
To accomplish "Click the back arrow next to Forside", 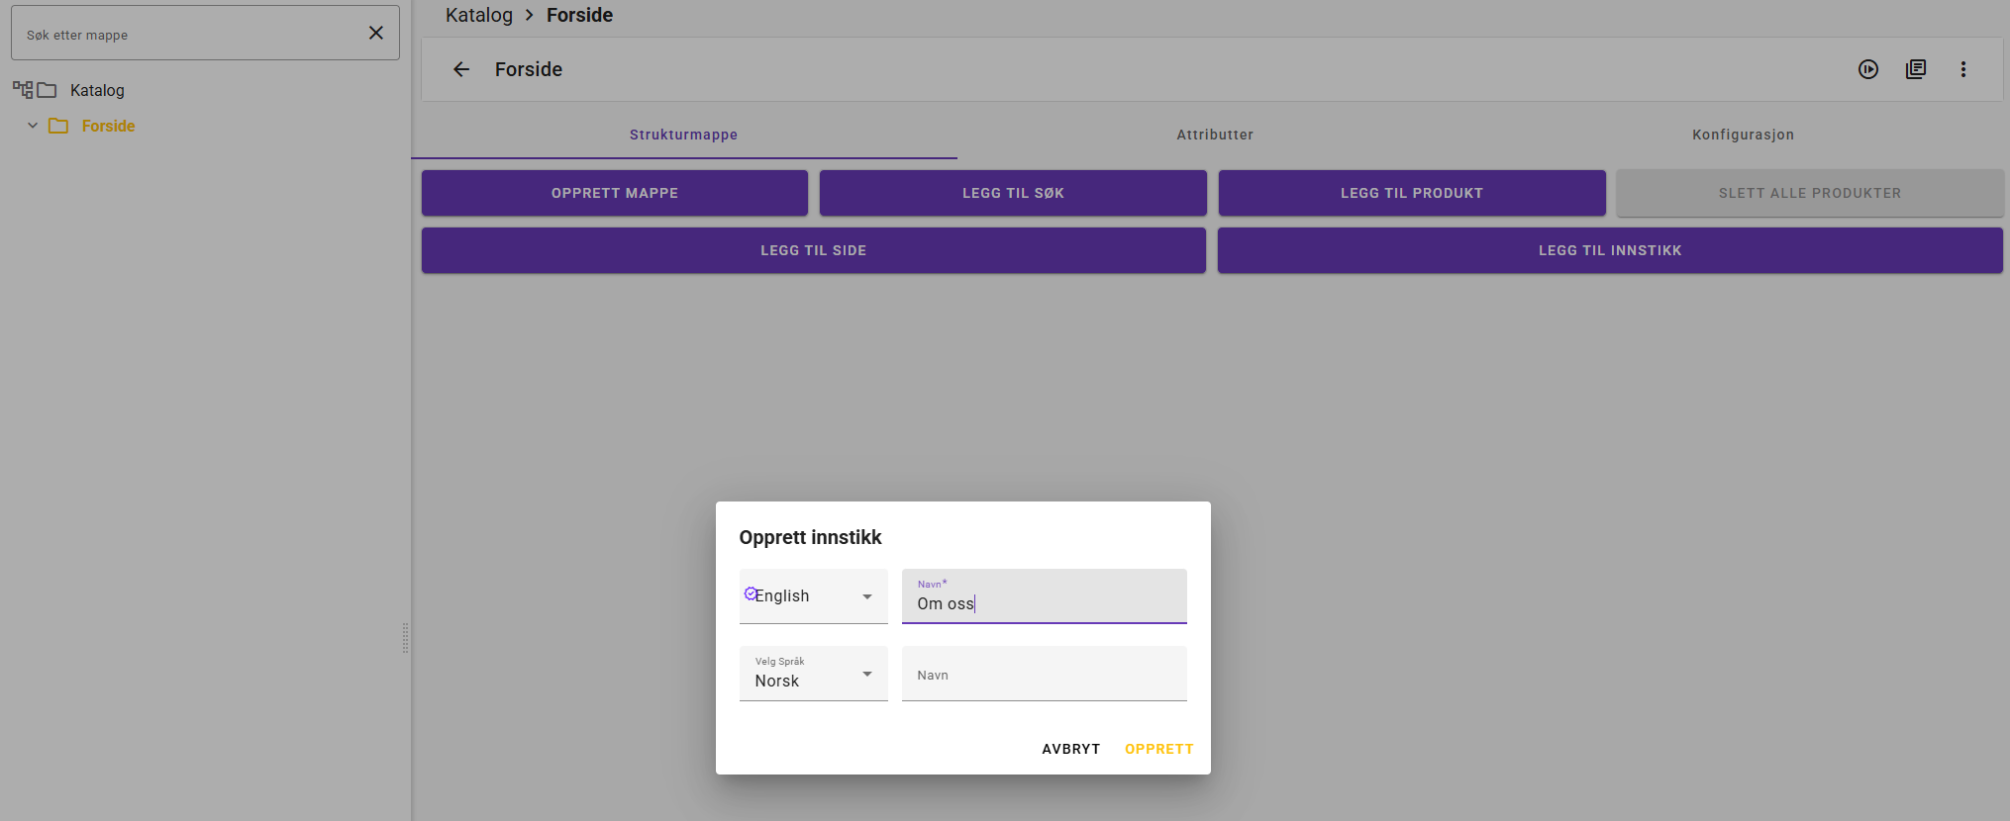I will tap(461, 69).
